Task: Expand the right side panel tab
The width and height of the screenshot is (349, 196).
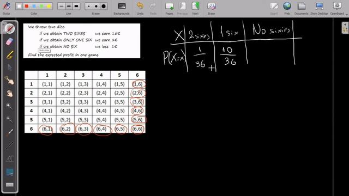Action: [345, 28]
